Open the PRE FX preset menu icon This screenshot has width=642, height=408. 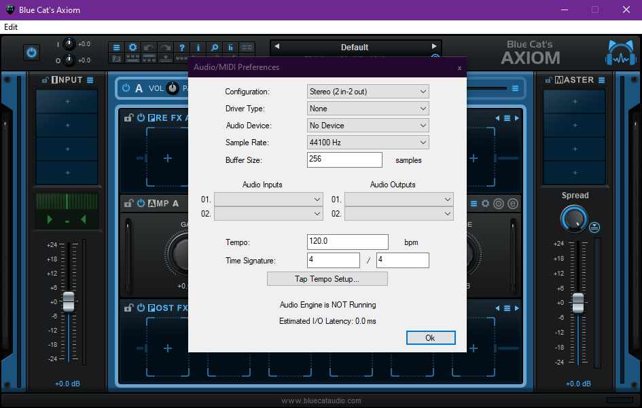(x=507, y=118)
